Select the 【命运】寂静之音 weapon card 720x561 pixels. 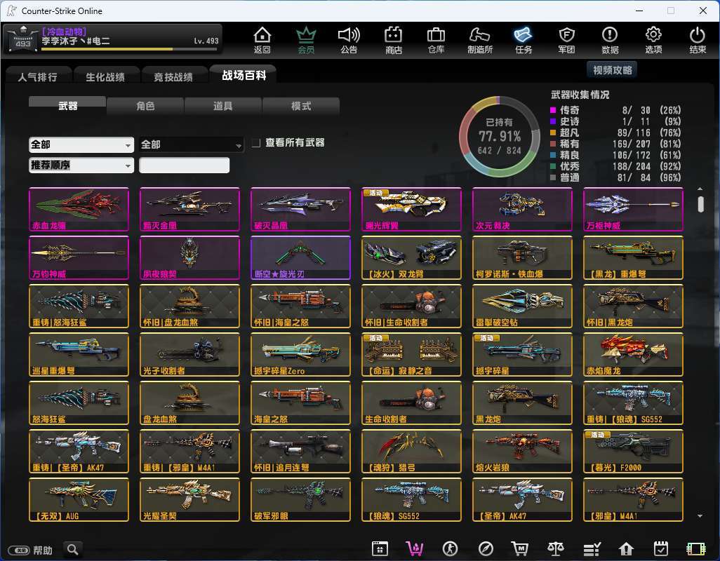pos(411,355)
